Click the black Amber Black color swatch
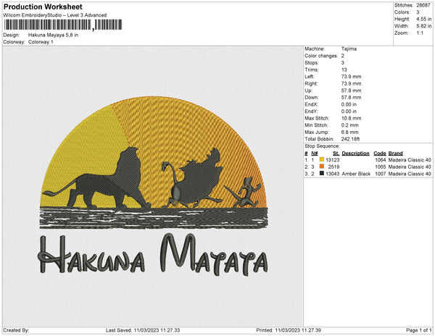The image size is (435, 336). (x=322, y=173)
